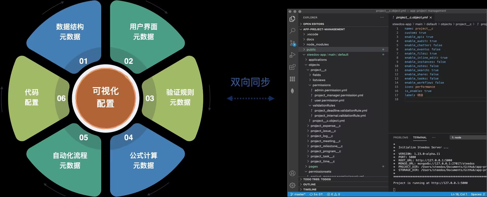
Task: Expand the .vscode folder
Action: click(x=343, y=34)
